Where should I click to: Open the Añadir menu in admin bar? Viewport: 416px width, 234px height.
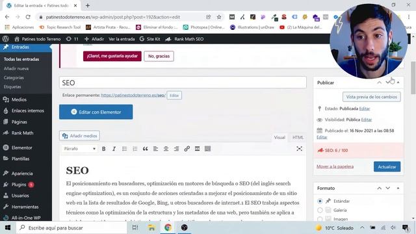[x=94, y=39]
